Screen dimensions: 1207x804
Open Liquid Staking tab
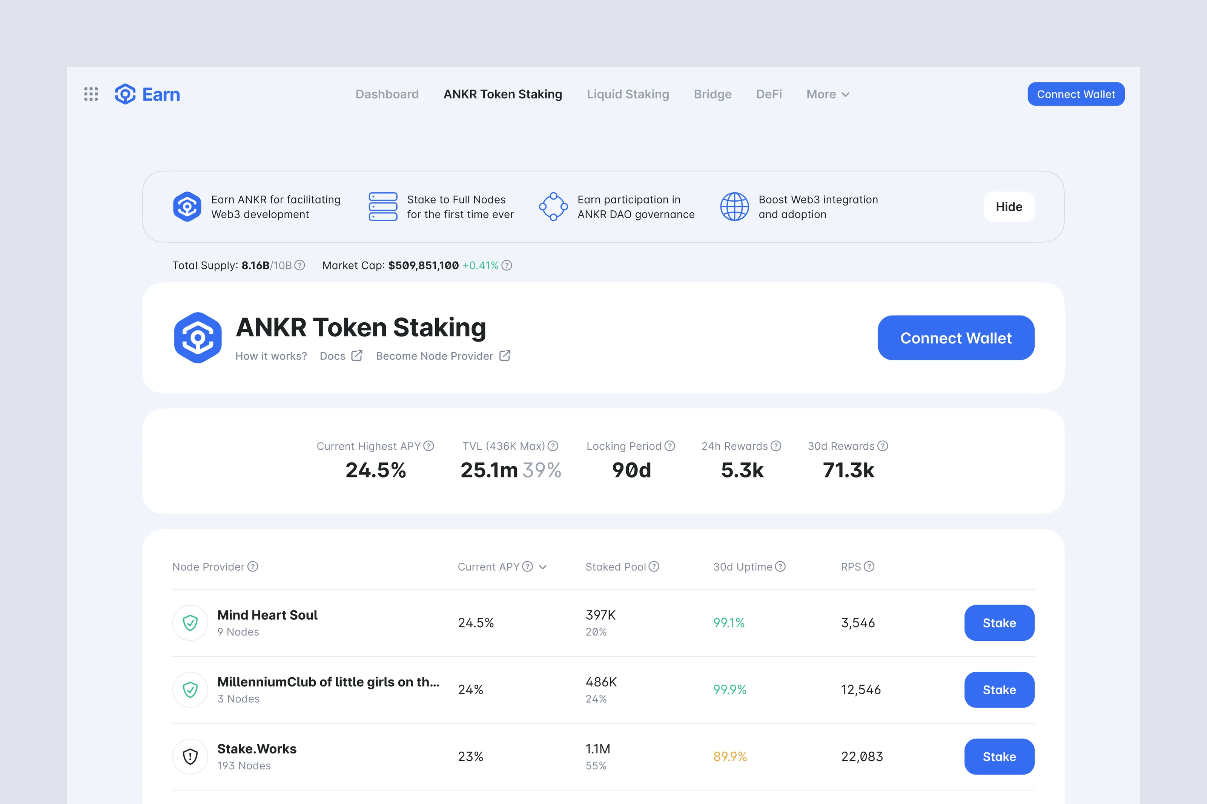(628, 94)
